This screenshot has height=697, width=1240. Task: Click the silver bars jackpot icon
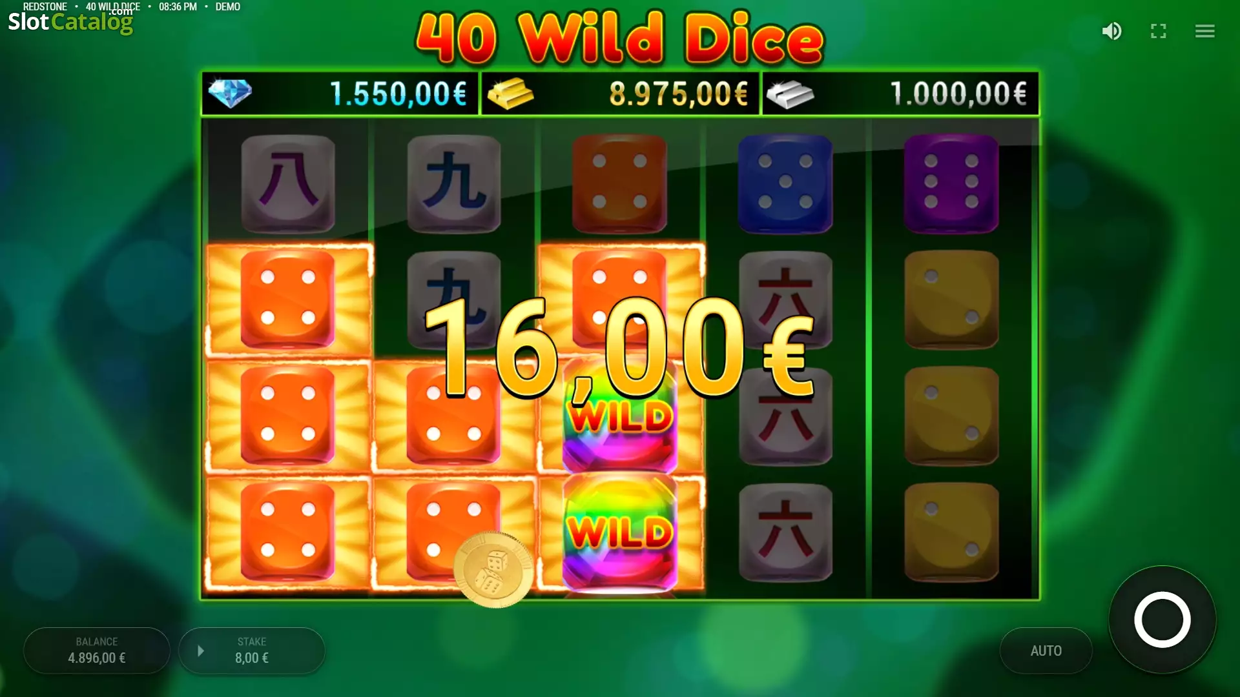(x=790, y=94)
